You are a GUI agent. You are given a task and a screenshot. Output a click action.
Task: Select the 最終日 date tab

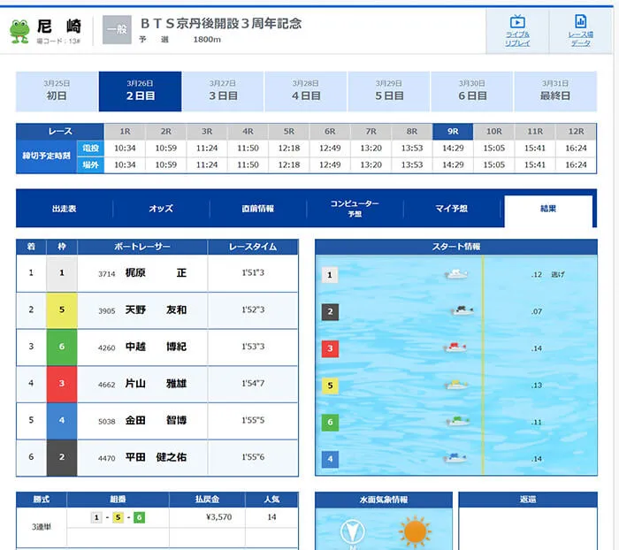[x=554, y=91]
